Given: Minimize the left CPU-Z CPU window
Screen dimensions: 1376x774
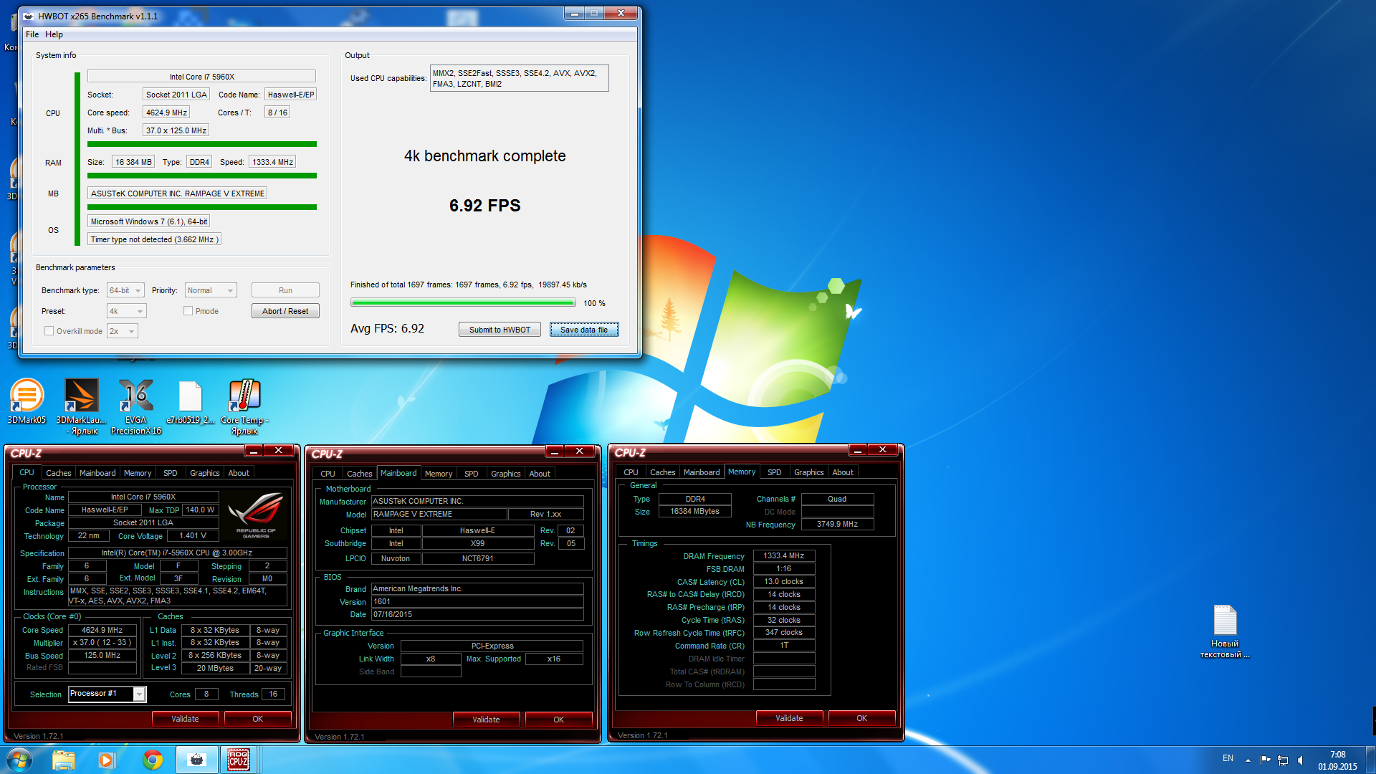Looking at the screenshot, I should click(x=254, y=451).
